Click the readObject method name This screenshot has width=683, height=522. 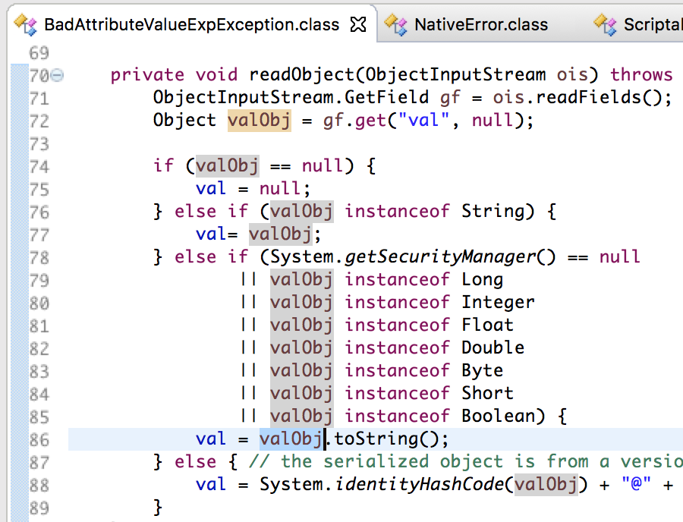pos(302,75)
